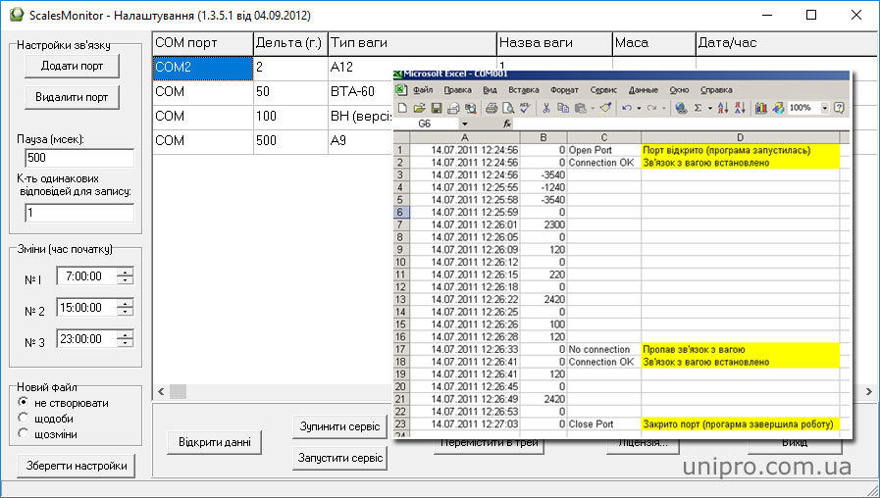Select Excel row header 6
This screenshot has width=880, height=498.
pos(400,212)
